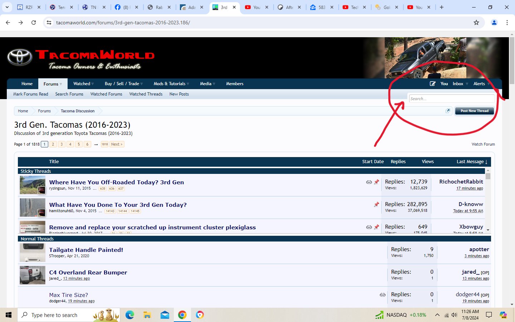Screen dimensions: 515x322
Task: Open RichochetRabbit last poster link
Action: click(461, 182)
